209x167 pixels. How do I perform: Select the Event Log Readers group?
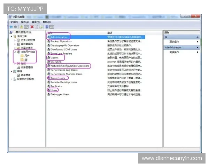click(61, 54)
